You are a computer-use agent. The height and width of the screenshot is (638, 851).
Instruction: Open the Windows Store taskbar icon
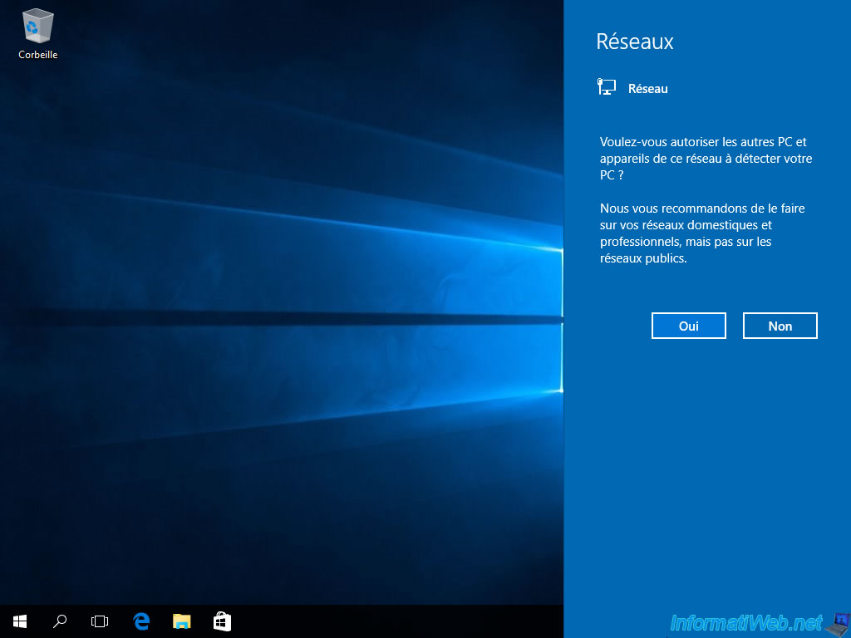(223, 621)
